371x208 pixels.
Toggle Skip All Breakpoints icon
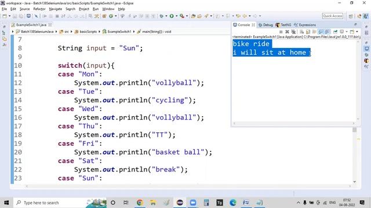pos(36,16)
